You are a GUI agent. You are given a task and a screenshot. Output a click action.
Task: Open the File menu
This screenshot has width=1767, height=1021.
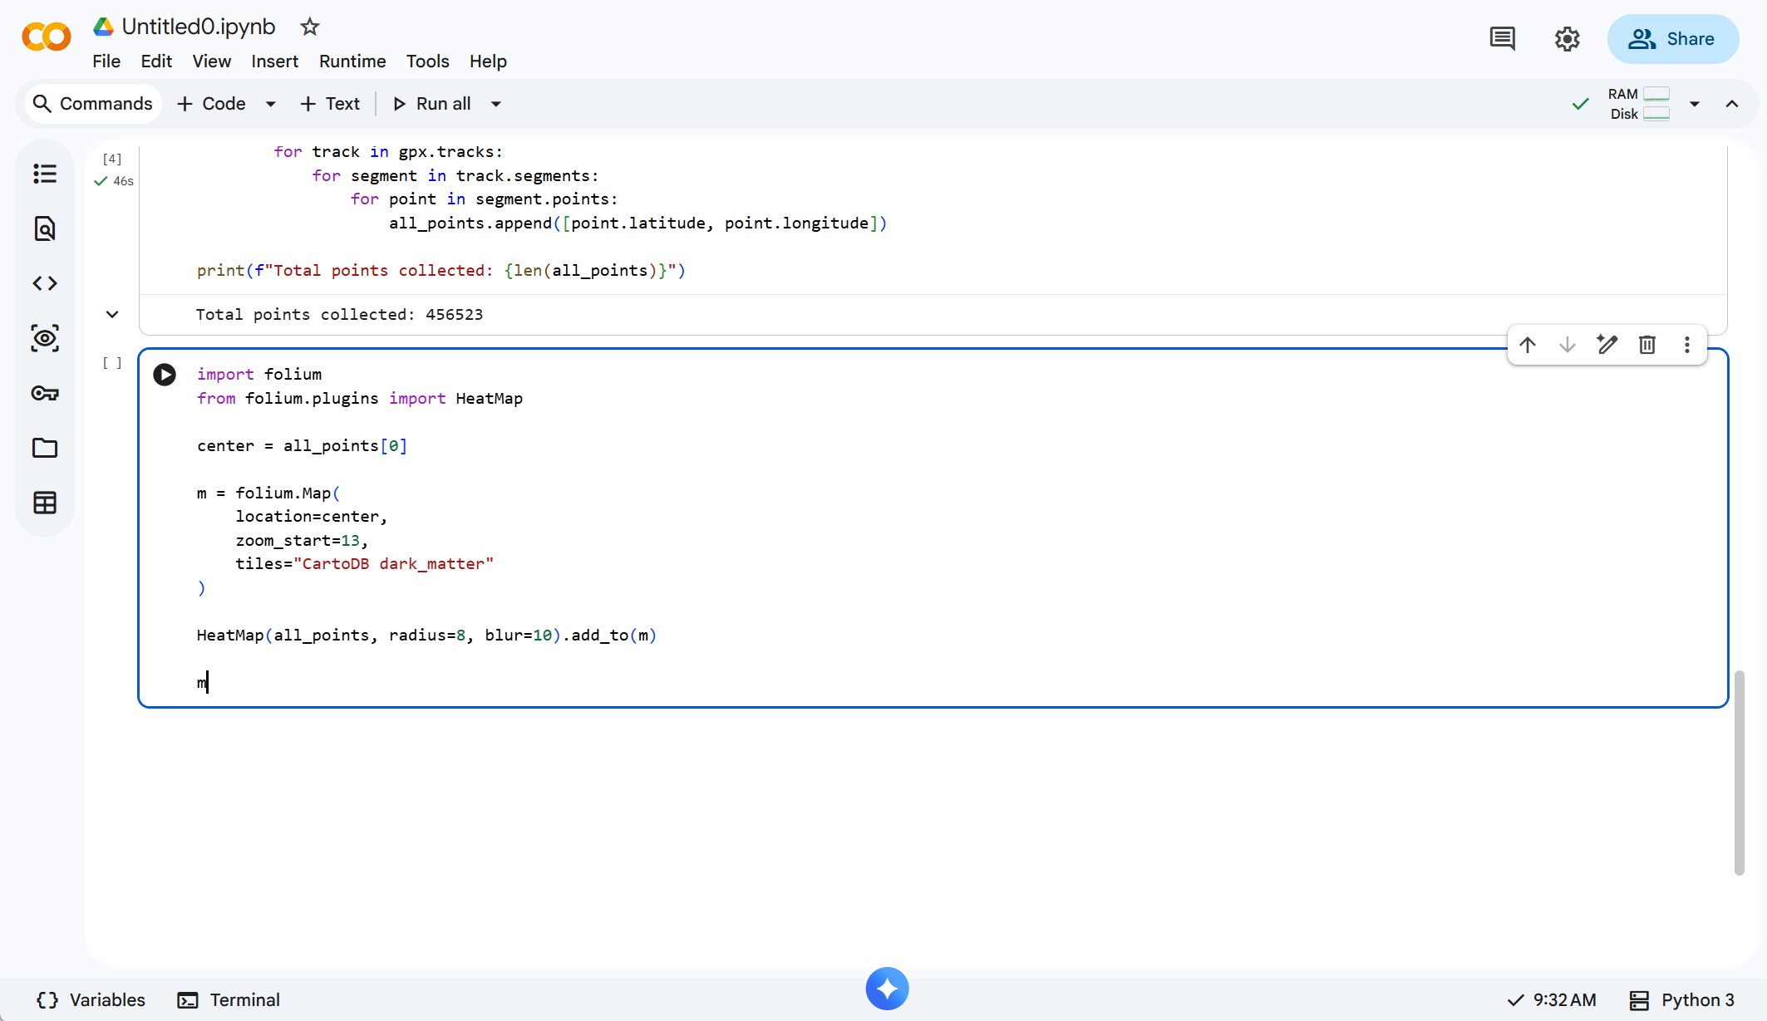point(106,61)
